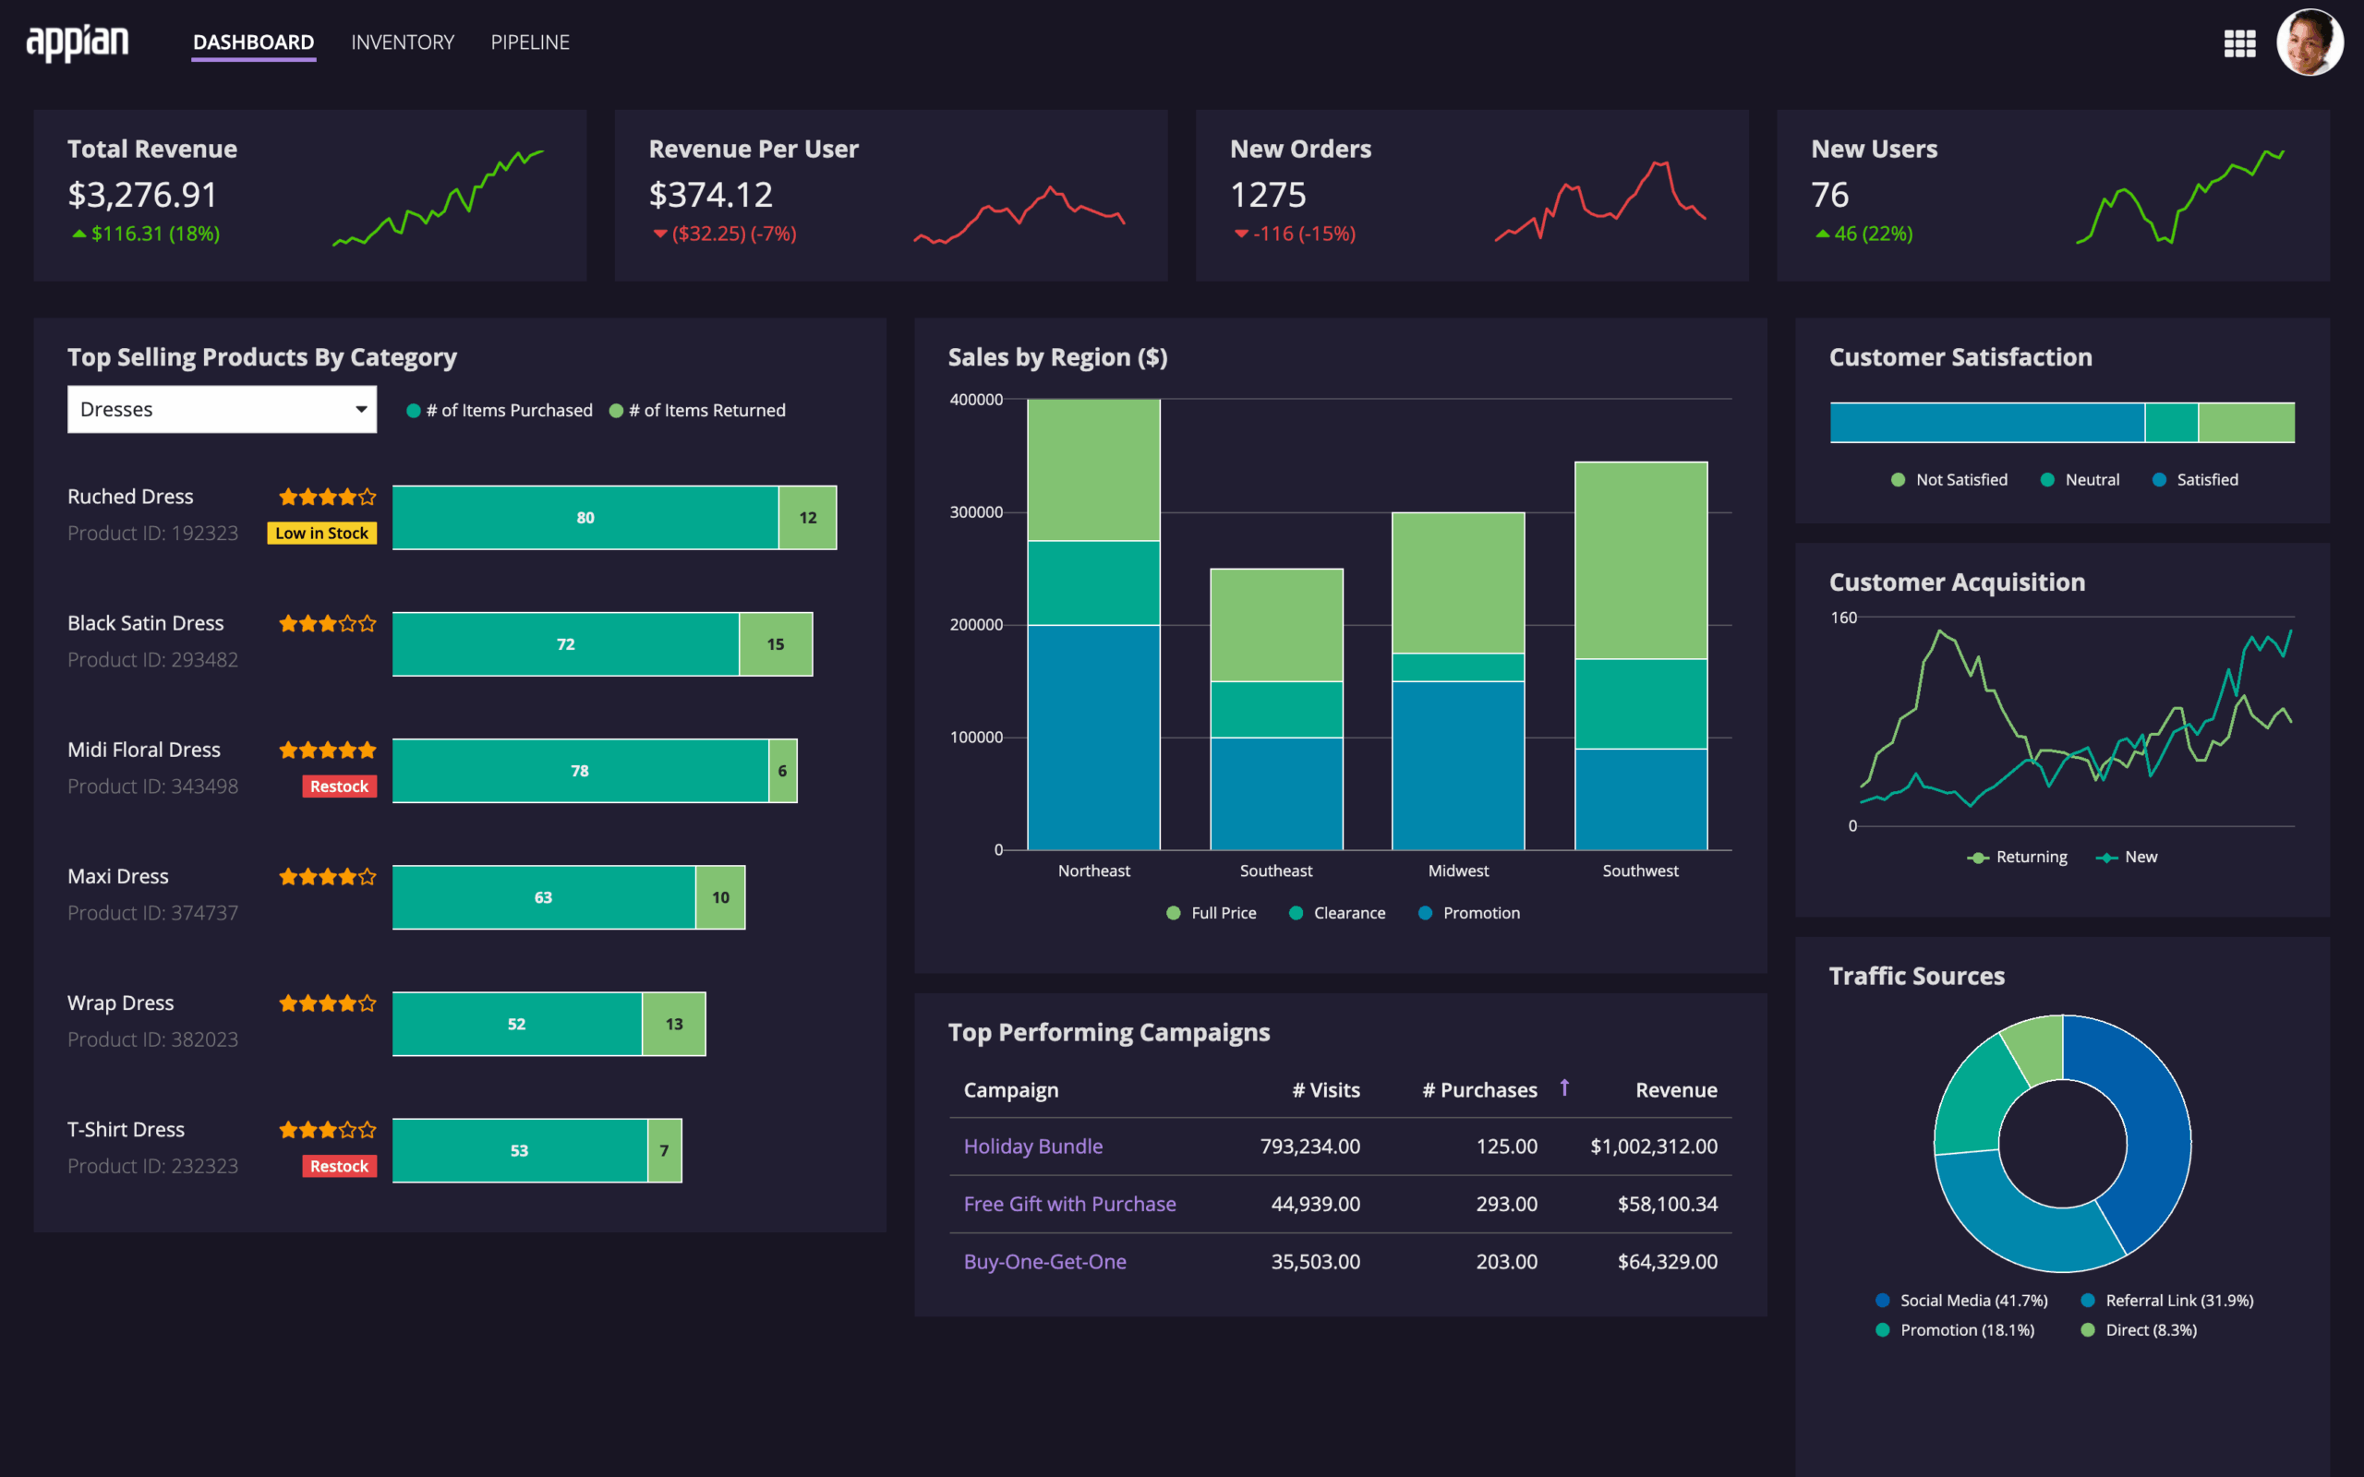Click the Restock badge for Midi Floral Dress
2364x1477 pixels.
pos(339,786)
